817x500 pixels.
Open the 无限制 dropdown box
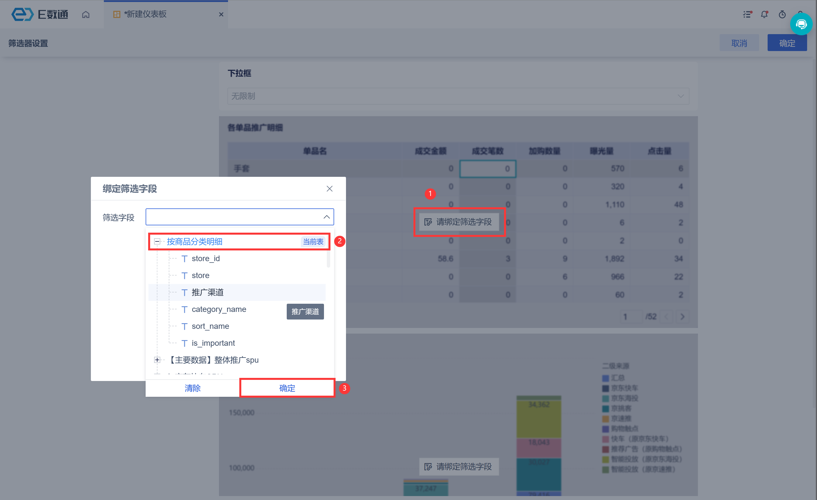click(x=458, y=96)
